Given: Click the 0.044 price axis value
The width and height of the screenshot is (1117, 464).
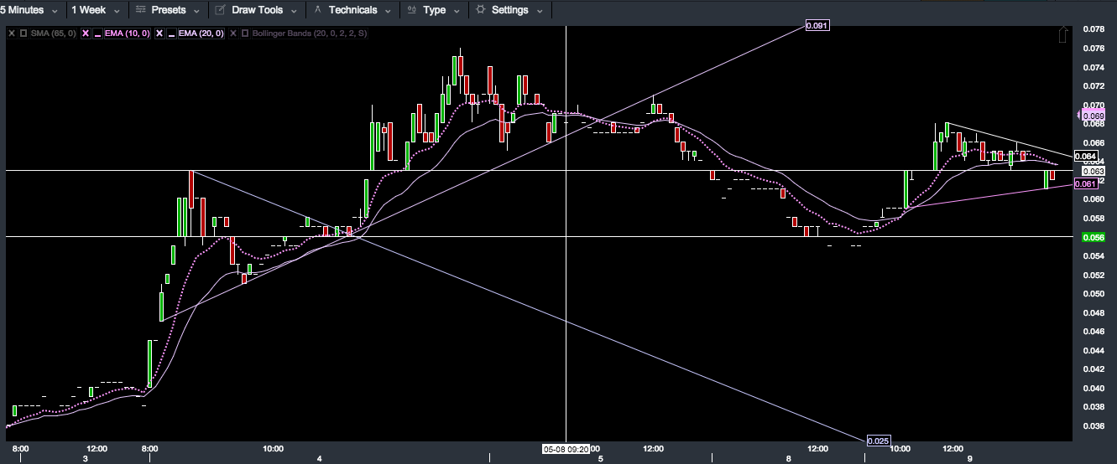Looking at the screenshot, I should [x=1094, y=351].
